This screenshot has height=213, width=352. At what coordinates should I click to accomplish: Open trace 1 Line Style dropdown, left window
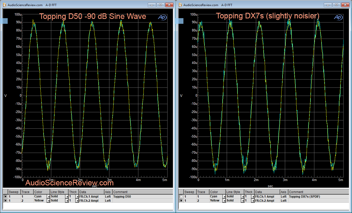click(x=67, y=197)
